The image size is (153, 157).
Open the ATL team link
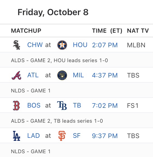(33, 75)
